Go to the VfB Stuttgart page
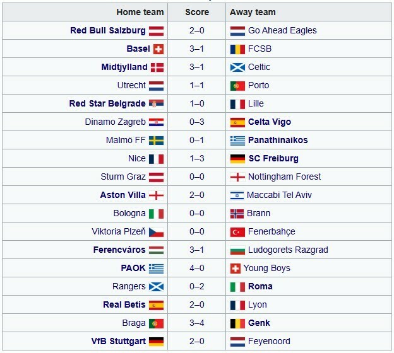This screenshot has height=353, width=394. click(x=119, y=341)
